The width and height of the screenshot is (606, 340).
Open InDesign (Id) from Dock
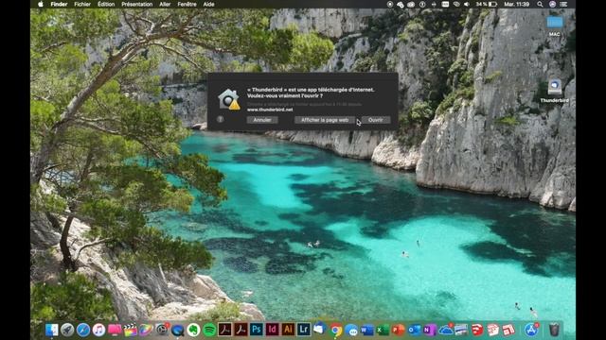pos(272,330)
